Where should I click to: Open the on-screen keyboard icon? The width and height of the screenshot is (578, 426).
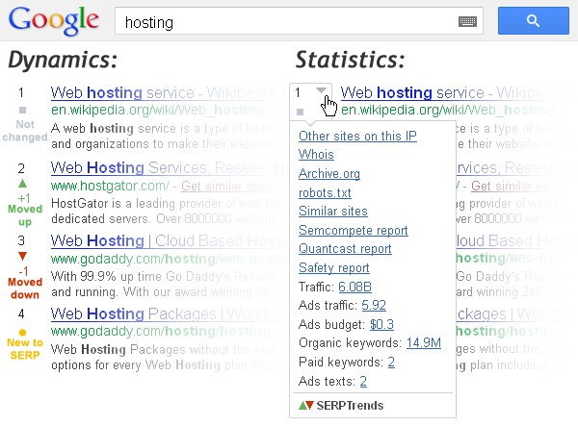tap(467, 21)
